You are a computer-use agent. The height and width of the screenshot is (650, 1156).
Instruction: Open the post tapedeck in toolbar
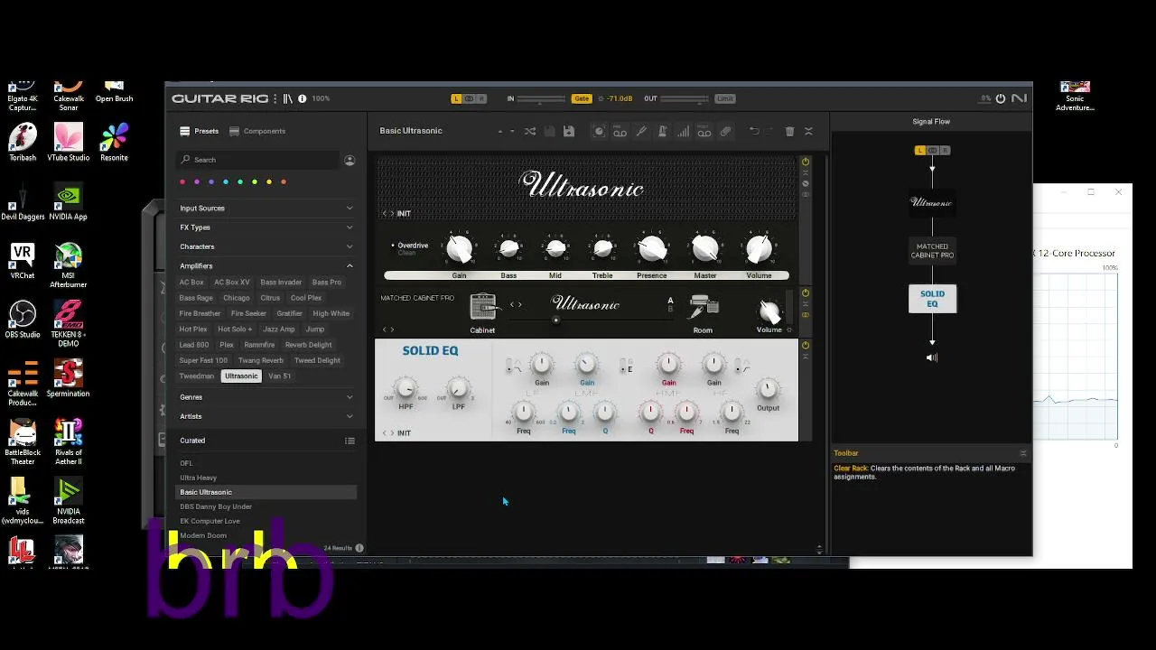tap(704, 131)
